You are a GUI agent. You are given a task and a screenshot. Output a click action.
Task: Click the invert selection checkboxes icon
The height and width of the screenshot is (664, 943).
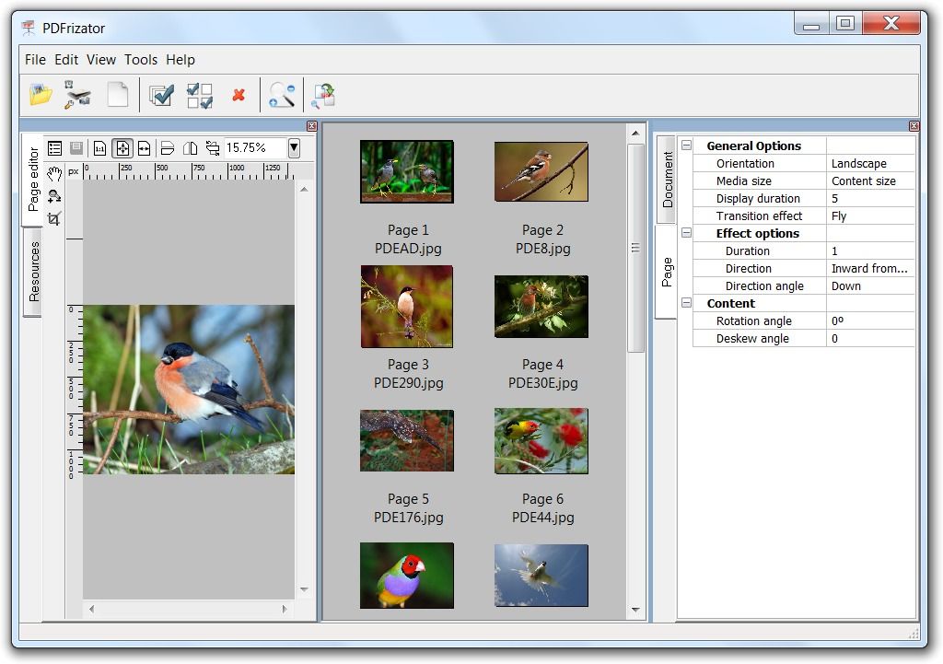click(200, 95)
